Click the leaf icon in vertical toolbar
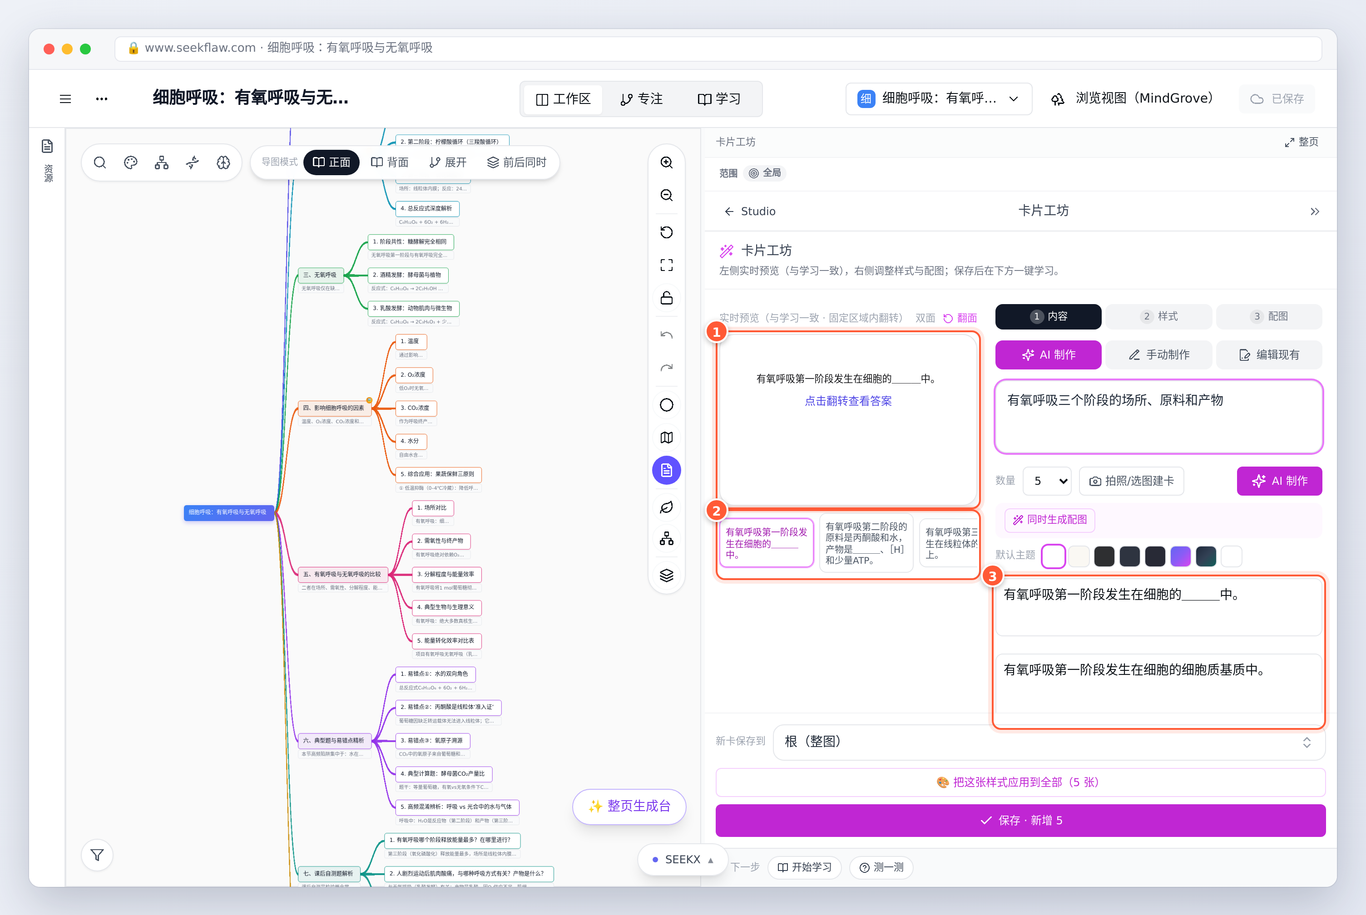Viewport: 1366px width, 915px height. [x=667, y=508]
